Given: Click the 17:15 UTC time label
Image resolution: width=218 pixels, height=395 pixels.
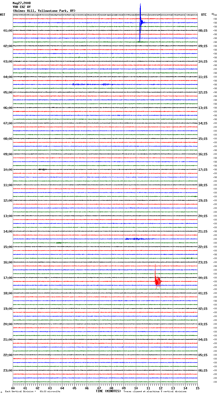Looking at the screenshot, I should 203,170.
